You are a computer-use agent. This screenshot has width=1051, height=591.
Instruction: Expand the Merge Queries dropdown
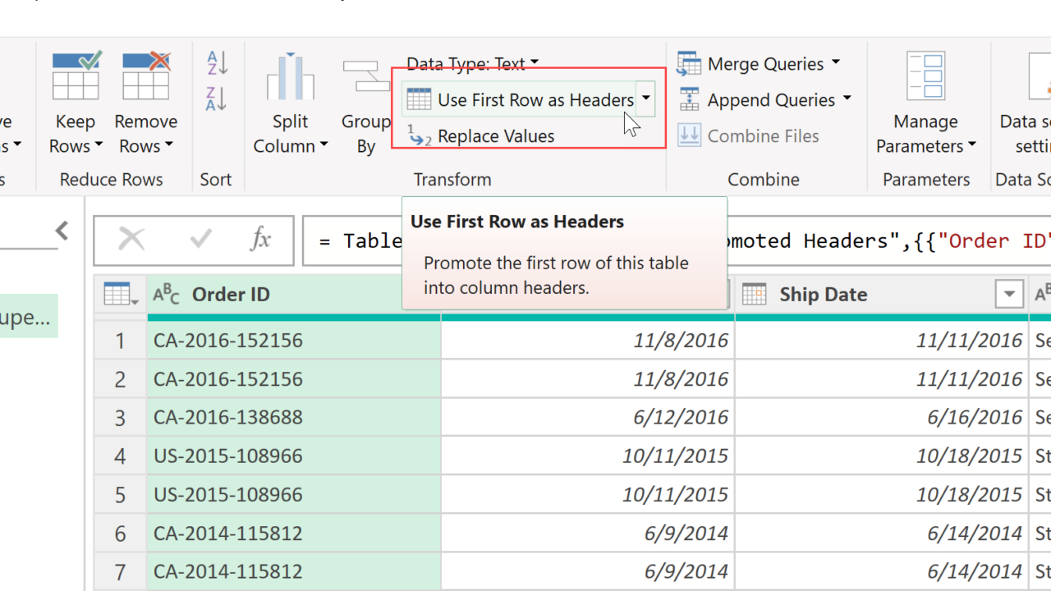pyautogui.click(x=836, y=63)
